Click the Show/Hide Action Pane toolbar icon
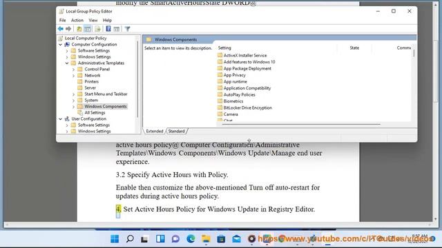Image resolution: width=442 pixels, height=248 pixels. [x=117, y=29]
